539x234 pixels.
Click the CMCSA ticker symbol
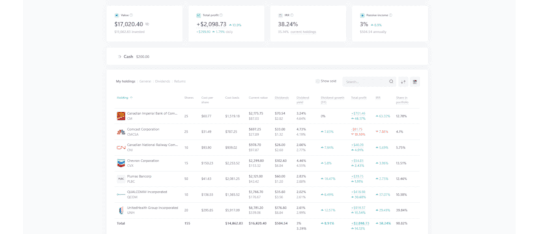[133, 135]
